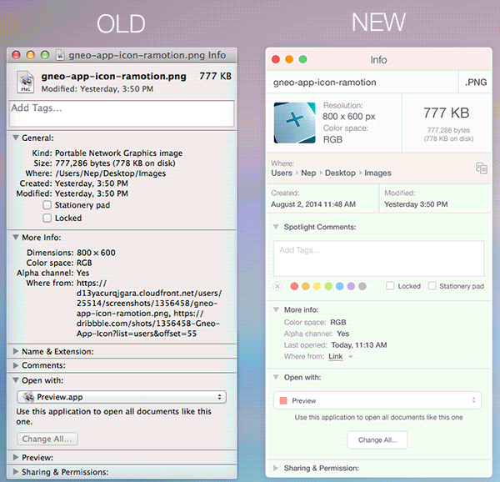
Task: Open the Preview.app dropdown in old panel
Action: pos(121,397)
